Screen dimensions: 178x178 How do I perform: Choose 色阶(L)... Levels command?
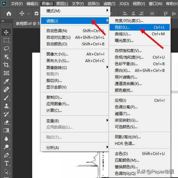[139, 27]
